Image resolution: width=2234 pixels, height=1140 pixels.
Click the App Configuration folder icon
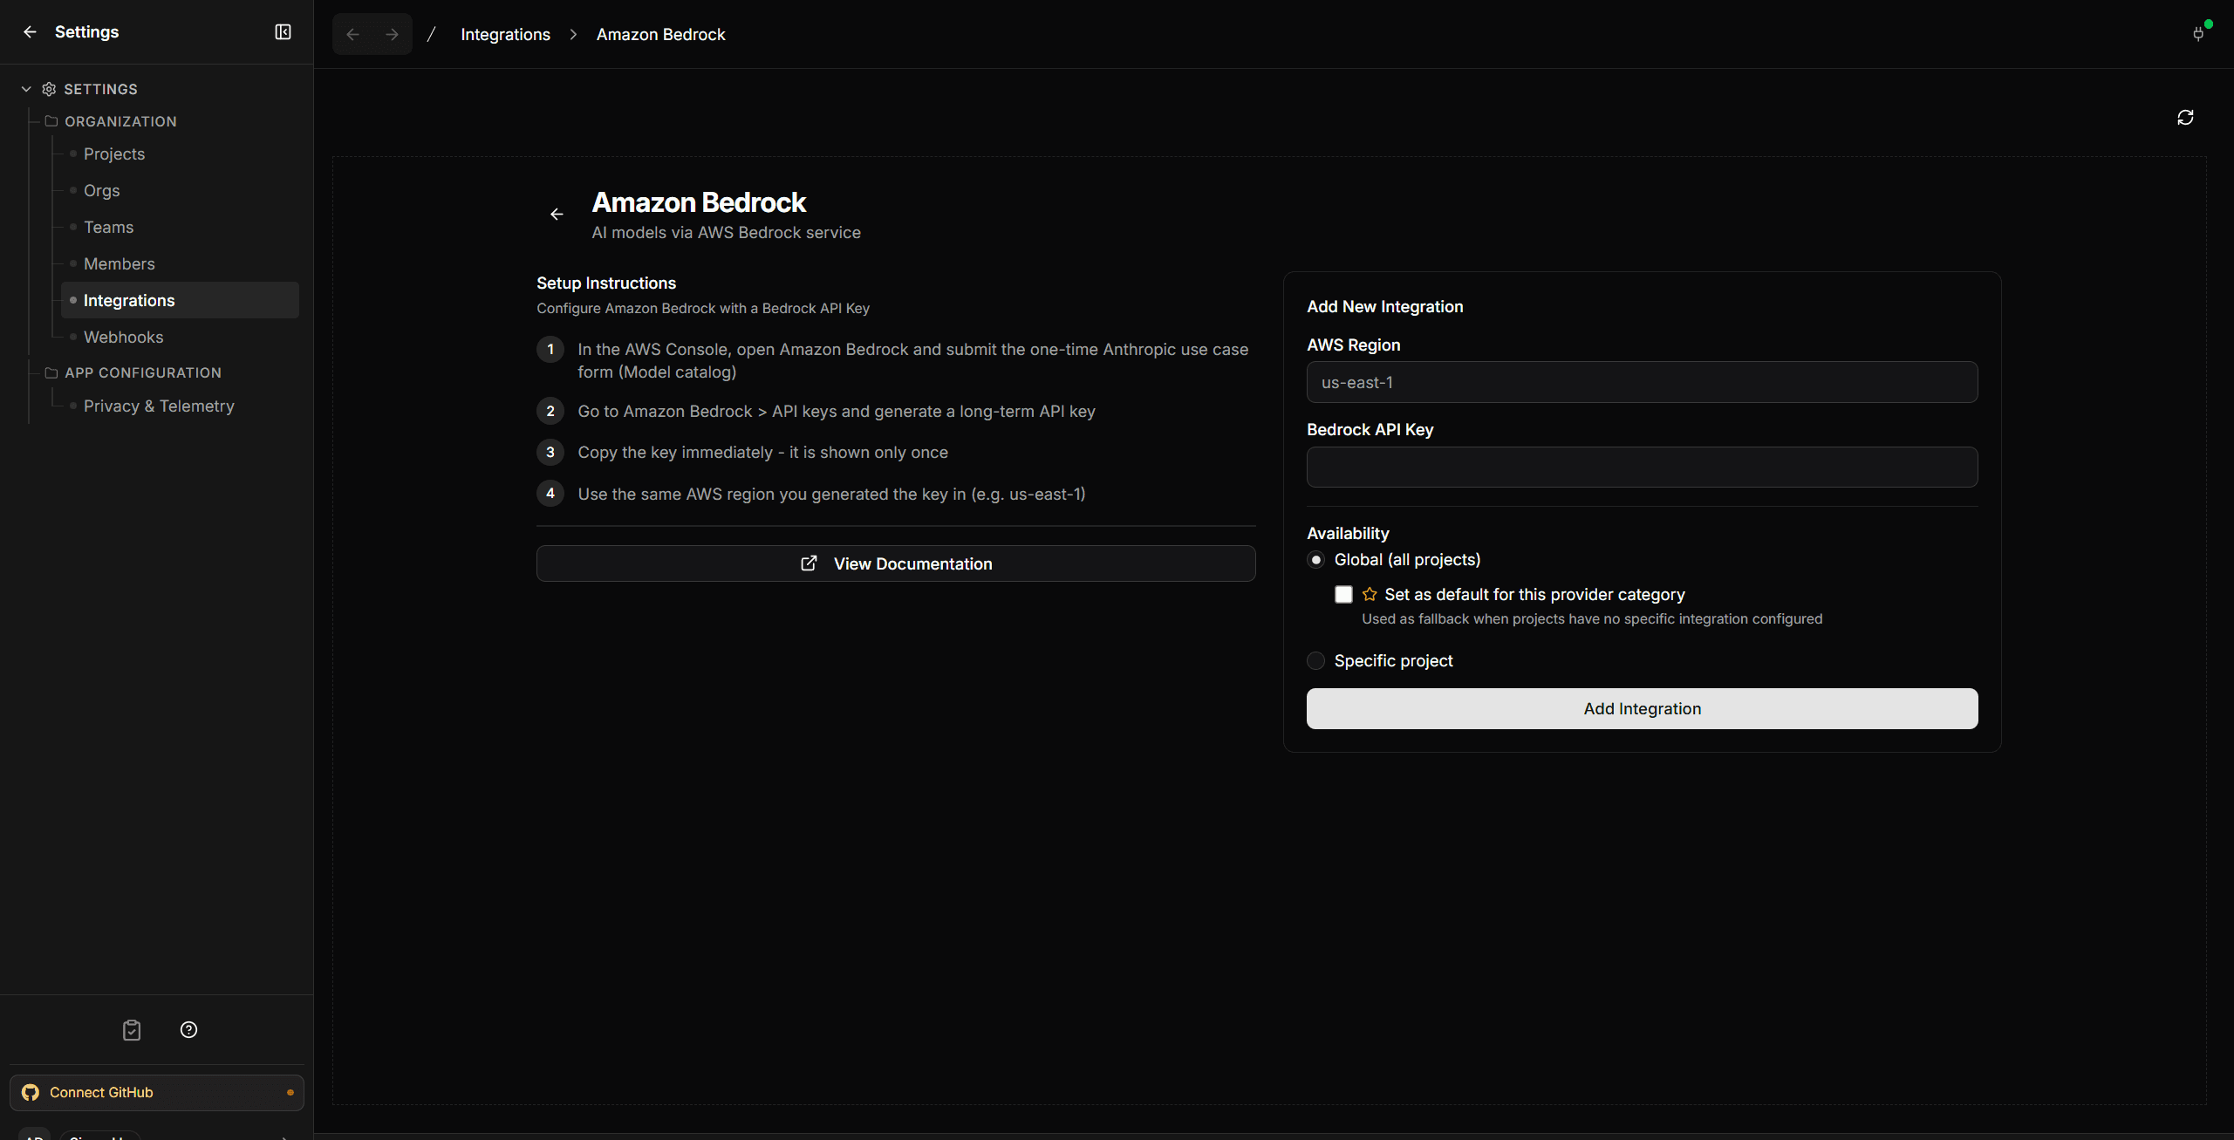pyautogui.click(x=51, y=372)
